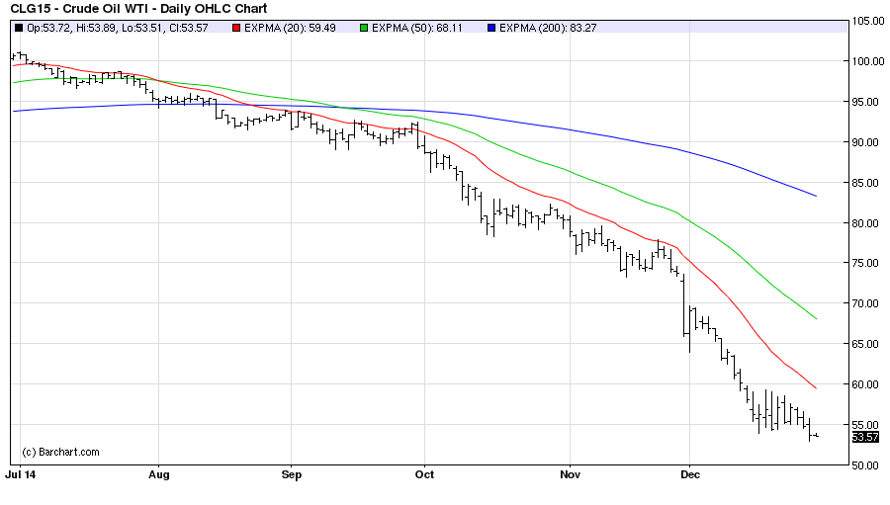This screenshot has height=505, width=890.
Task: Click the 50.00 price axis label
Action: (866, 464)
